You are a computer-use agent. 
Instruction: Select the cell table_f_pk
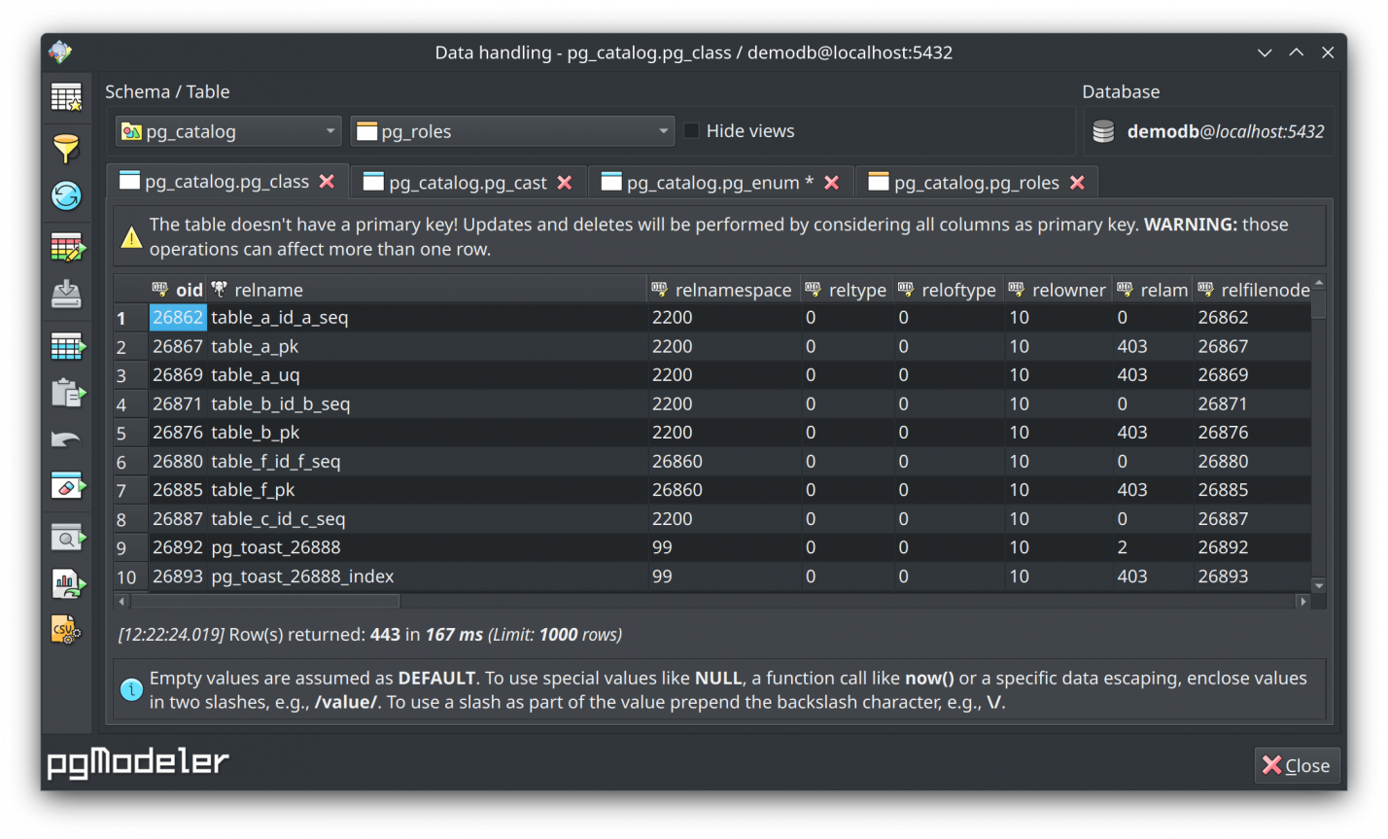(427, 490)
